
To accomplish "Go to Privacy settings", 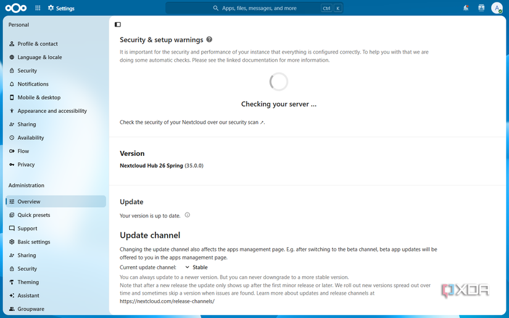I will click(x=56, y=165).
